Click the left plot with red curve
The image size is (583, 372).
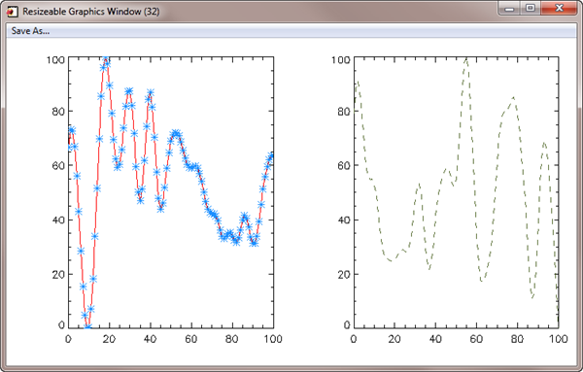point(171,192)
